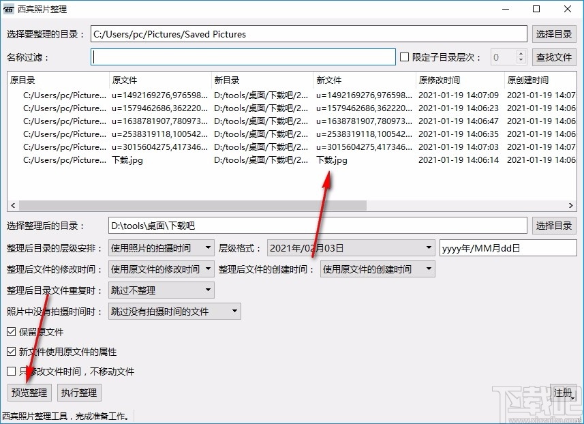Maximize the 西宾照片整理 window
The image size is (584, 424).
click(536, 9)
